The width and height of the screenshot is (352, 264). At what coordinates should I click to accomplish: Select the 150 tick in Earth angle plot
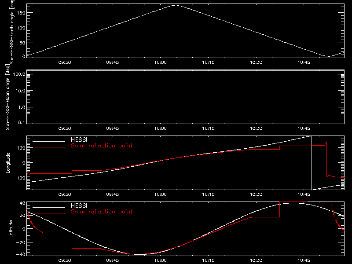[x=21, y=13]
